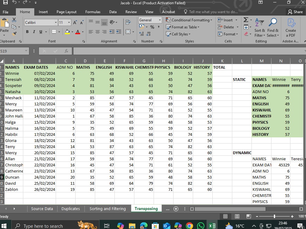Open the File menu
Screen dimensions: 306x229
pos(6,12)
